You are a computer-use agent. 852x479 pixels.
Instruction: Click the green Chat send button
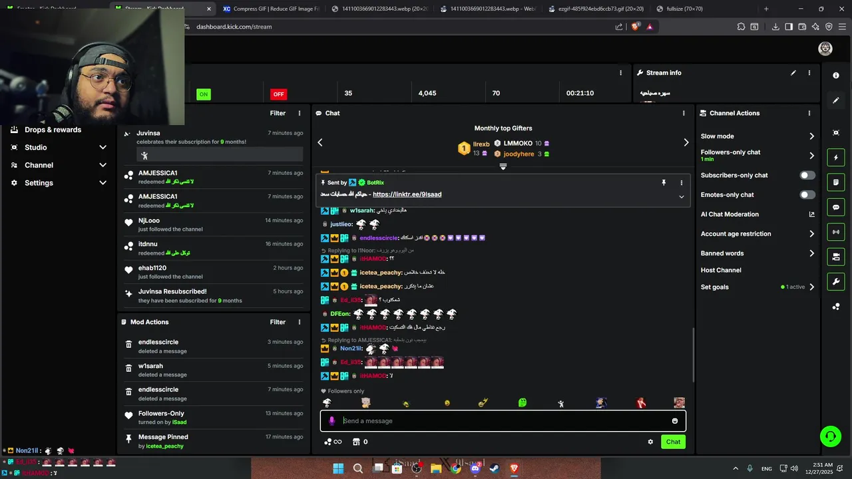pos(673,442)
